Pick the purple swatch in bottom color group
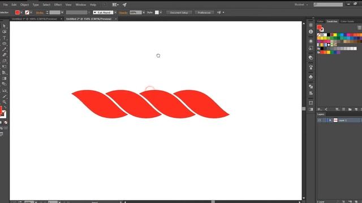The width and height of the screenshot is (362, 203). coord(338,52)
